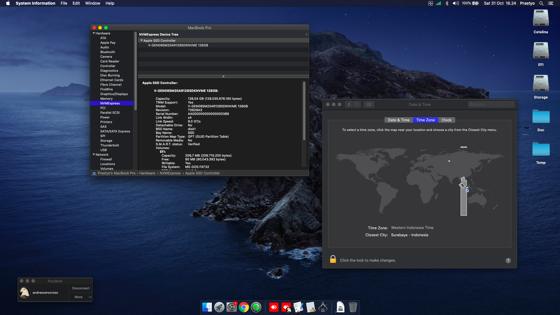Open Launchpad from the dock

click(219, 307)
